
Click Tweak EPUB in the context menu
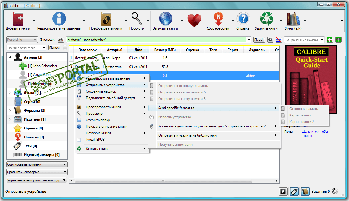(x=95, y=140)
